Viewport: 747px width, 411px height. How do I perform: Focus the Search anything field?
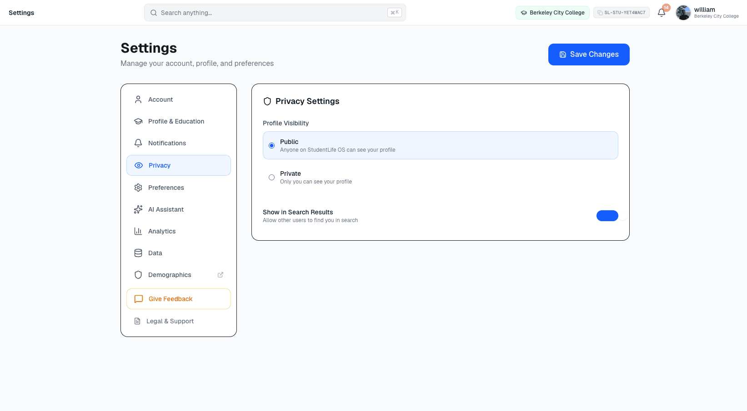(275, 13)
